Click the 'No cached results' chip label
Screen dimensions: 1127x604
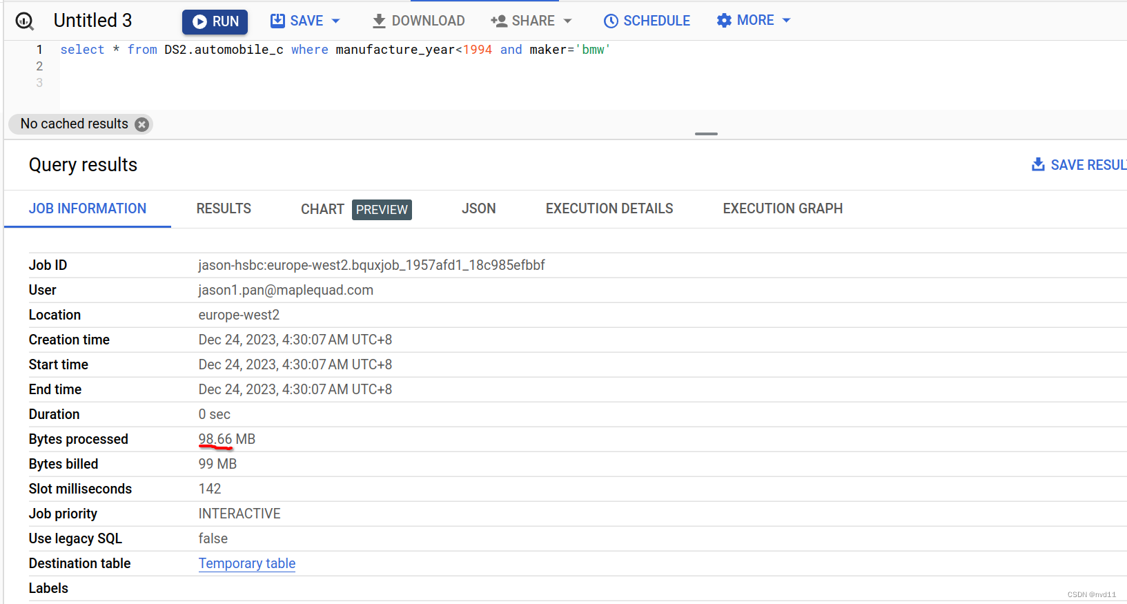pyautogui.click(x=75, y=124)
